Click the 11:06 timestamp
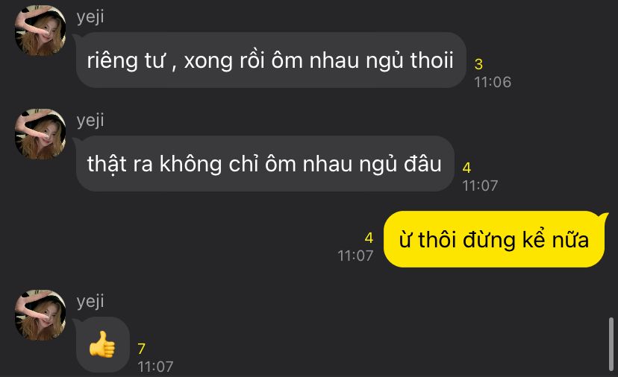Viewport: 618px width, 377px height. (493, 82)
